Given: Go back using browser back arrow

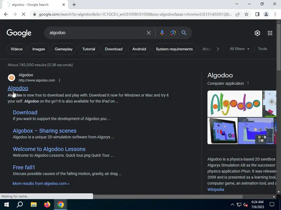Looking at the screenshot, I should click(x=6, y=14).
